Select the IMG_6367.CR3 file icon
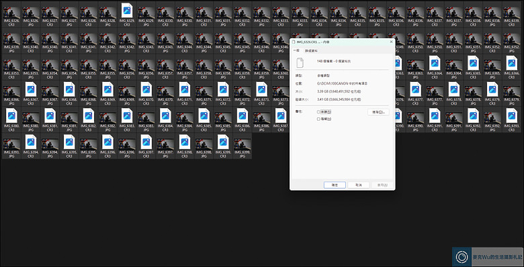The image size is (524, 267). (x=31, y=89)
